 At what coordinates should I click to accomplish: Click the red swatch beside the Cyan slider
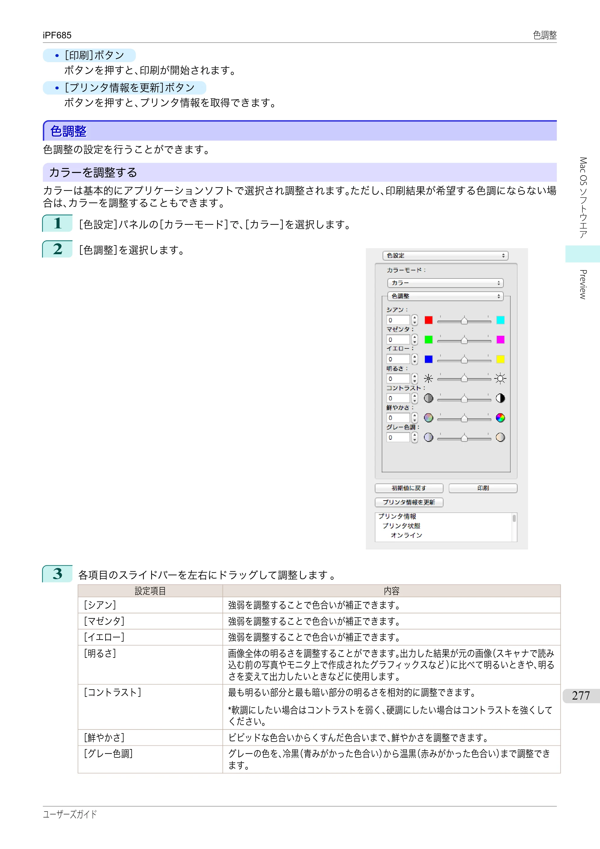click(x=428, y=320)
